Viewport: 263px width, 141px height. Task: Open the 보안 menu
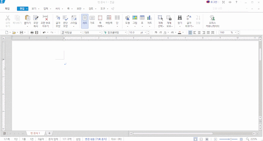tap(79, 9)
